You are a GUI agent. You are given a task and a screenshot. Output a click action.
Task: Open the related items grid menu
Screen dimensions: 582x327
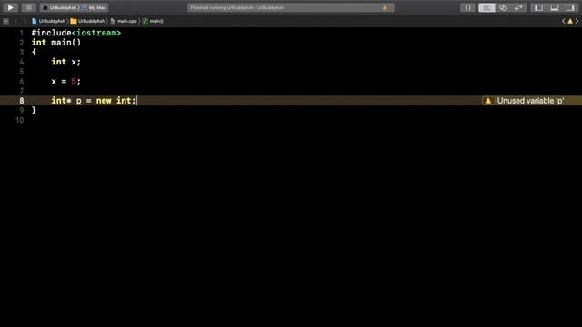6,21
